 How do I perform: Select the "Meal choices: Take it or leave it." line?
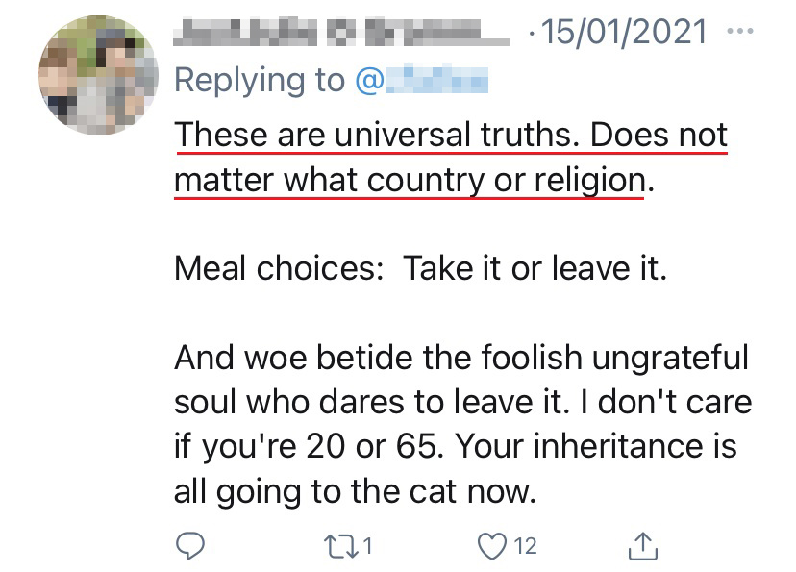click(x=420, y=268)
